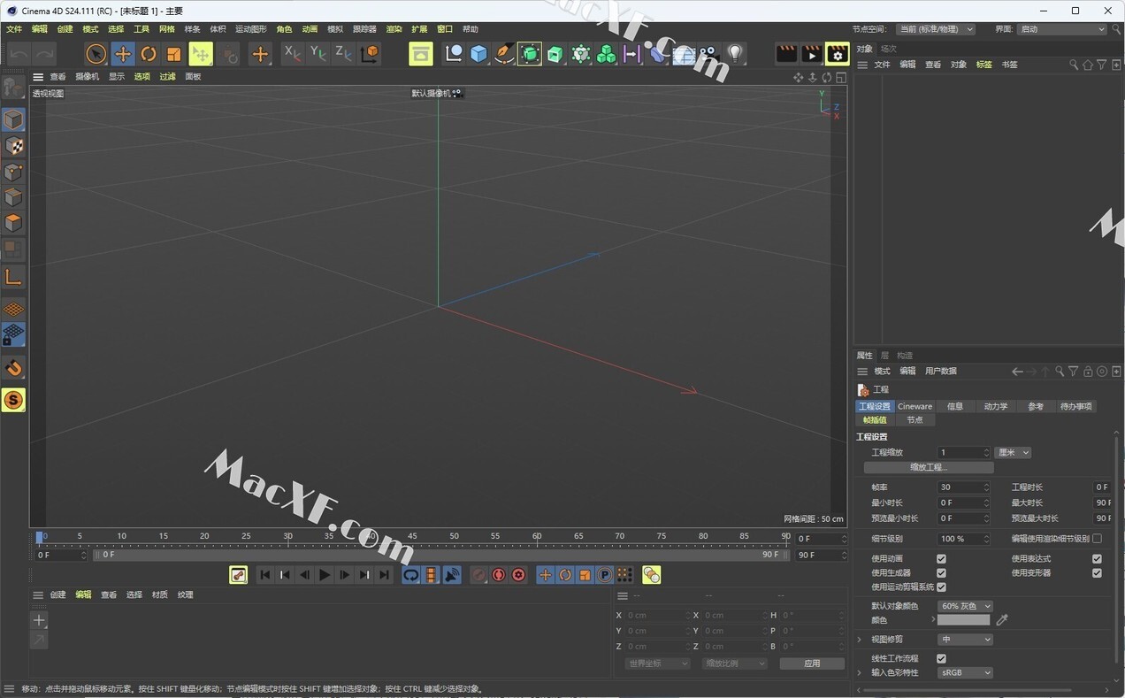Open the 运动图形 menu

coord(250,29)
